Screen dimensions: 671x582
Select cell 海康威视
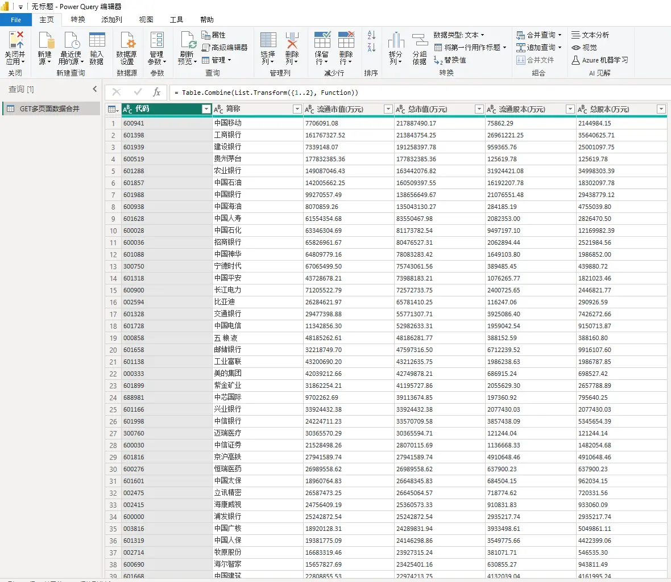(x=258, y=505)
